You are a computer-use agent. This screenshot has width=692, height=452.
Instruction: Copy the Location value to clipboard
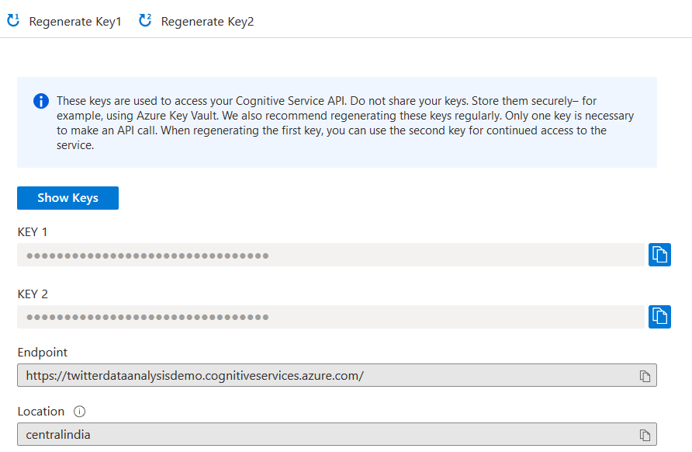(x=645, y=435)
